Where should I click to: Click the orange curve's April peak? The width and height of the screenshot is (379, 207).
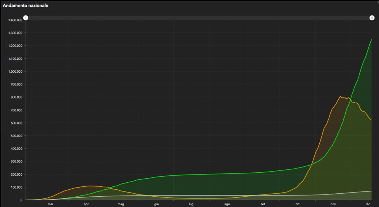pos(90,186)
